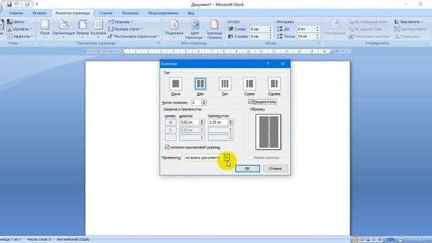The image size is (432, 243).
Task: Increase Число колонок with the up arrow
Action: (x=204, y=101)
